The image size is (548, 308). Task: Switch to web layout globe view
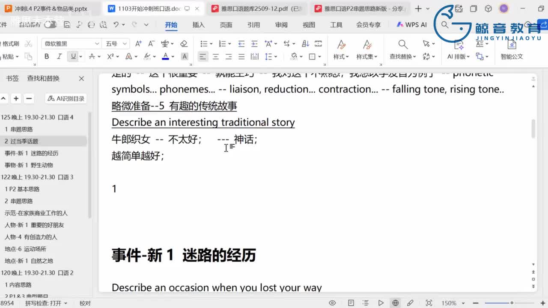point(396,303)
